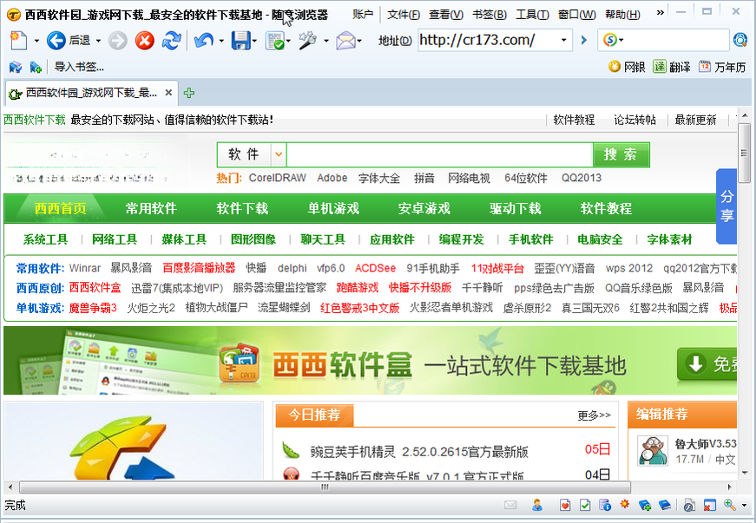Click the blue book with plus icon
This screenshot has width=756, height=523.
pyautogui.click(x=645, y=505)
